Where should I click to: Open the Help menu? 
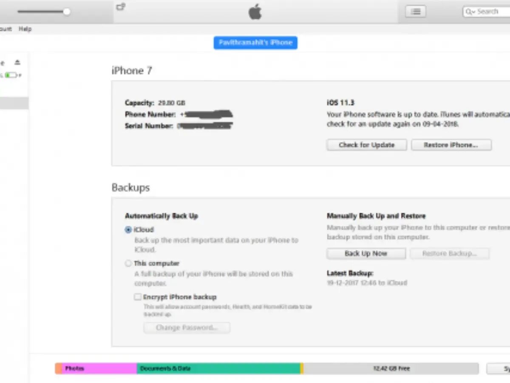coord(25,29)
